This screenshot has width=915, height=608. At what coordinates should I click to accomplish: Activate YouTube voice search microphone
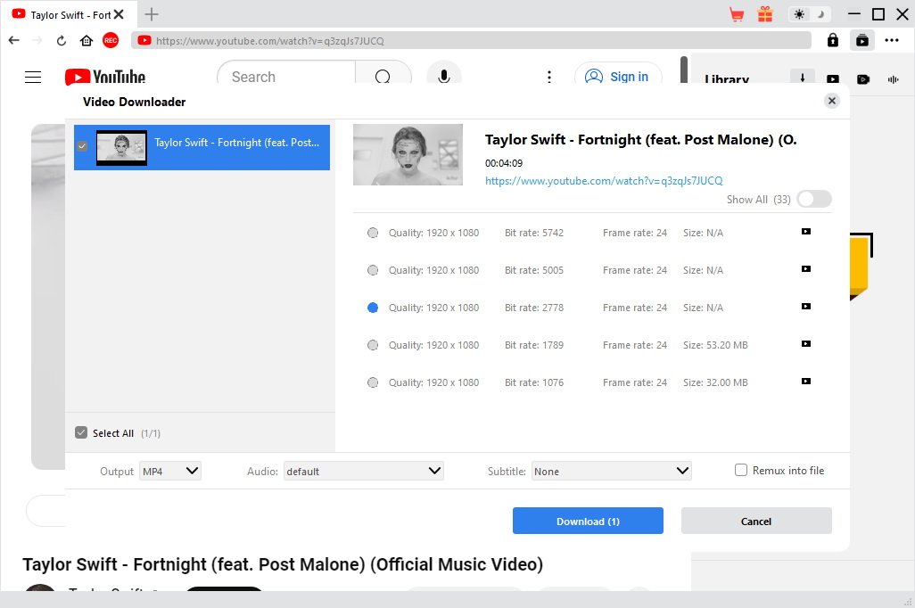click(443, 77)
